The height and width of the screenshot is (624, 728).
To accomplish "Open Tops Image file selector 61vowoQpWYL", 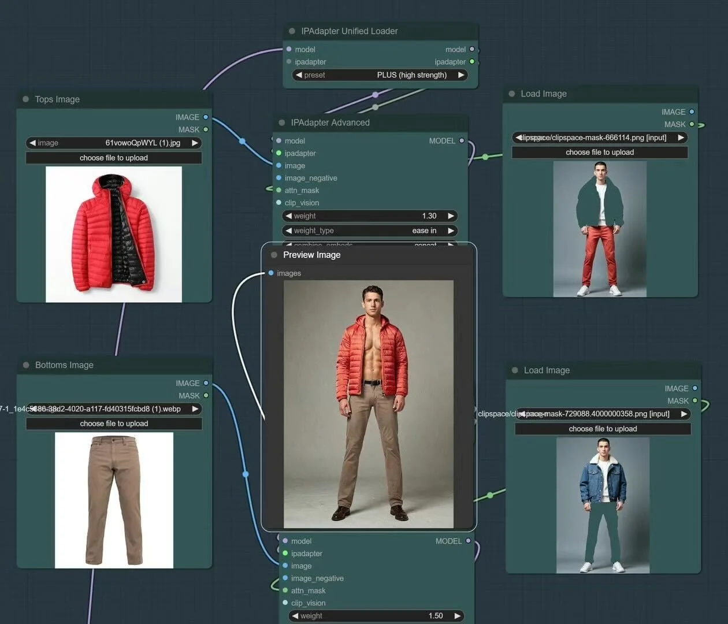I will (114, 143).
